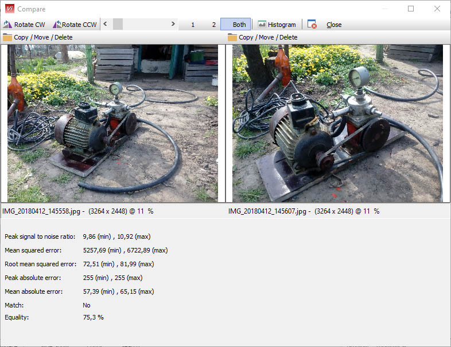Screen dimensions: 451x347
Task: Maximize the Compare window
Action: coord(411,9)
